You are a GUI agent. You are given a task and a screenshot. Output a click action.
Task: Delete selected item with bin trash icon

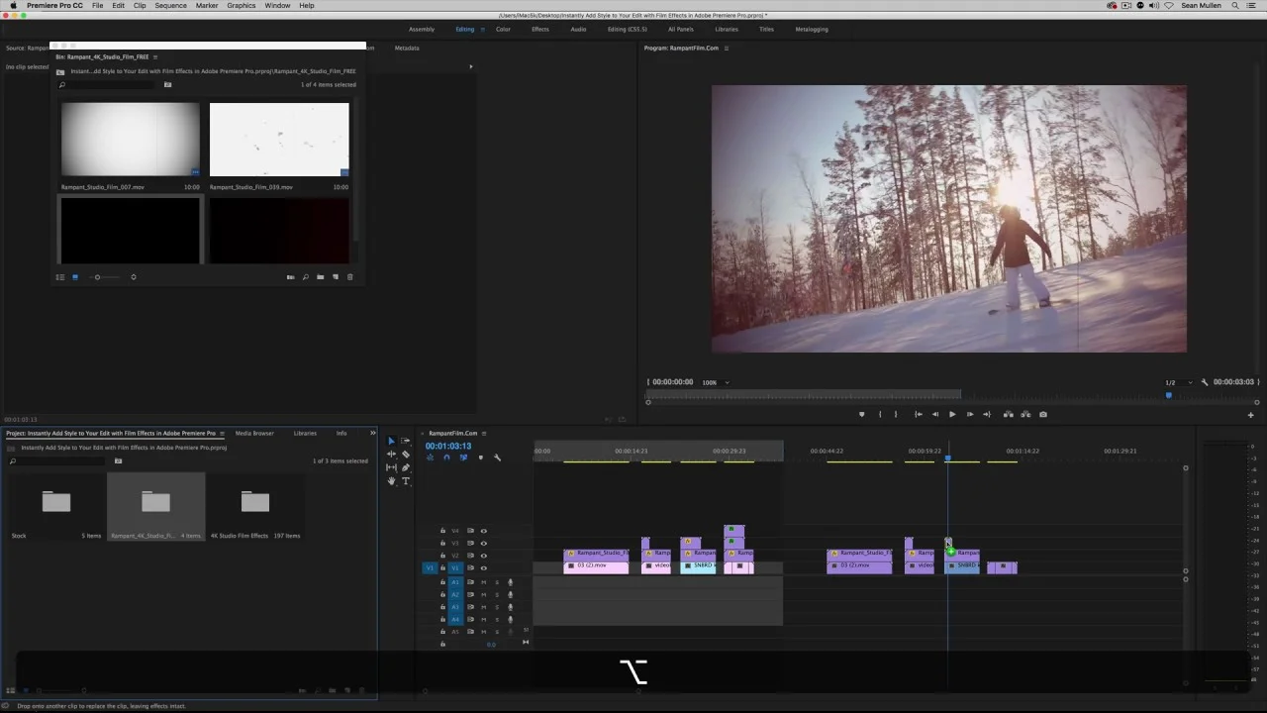tap(349, 277)
